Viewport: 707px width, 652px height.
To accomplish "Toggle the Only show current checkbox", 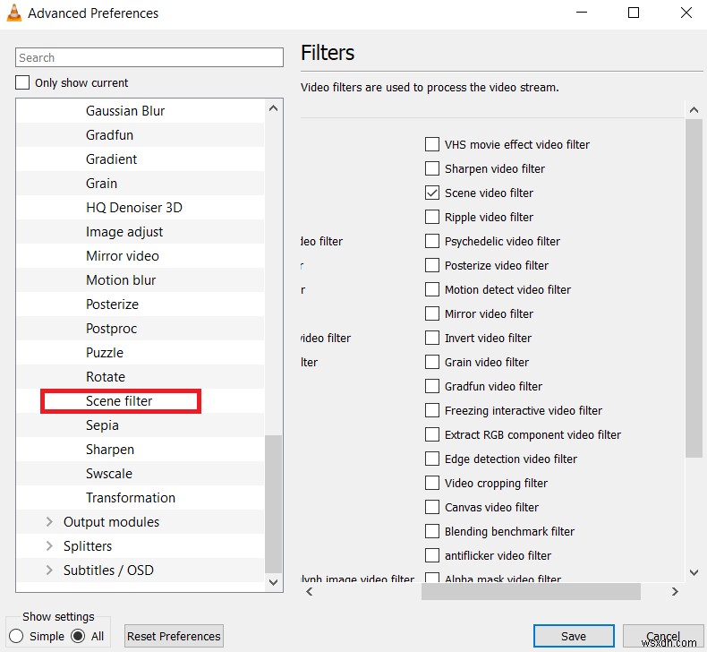I will pyautogui.click(x=23, y=83).
